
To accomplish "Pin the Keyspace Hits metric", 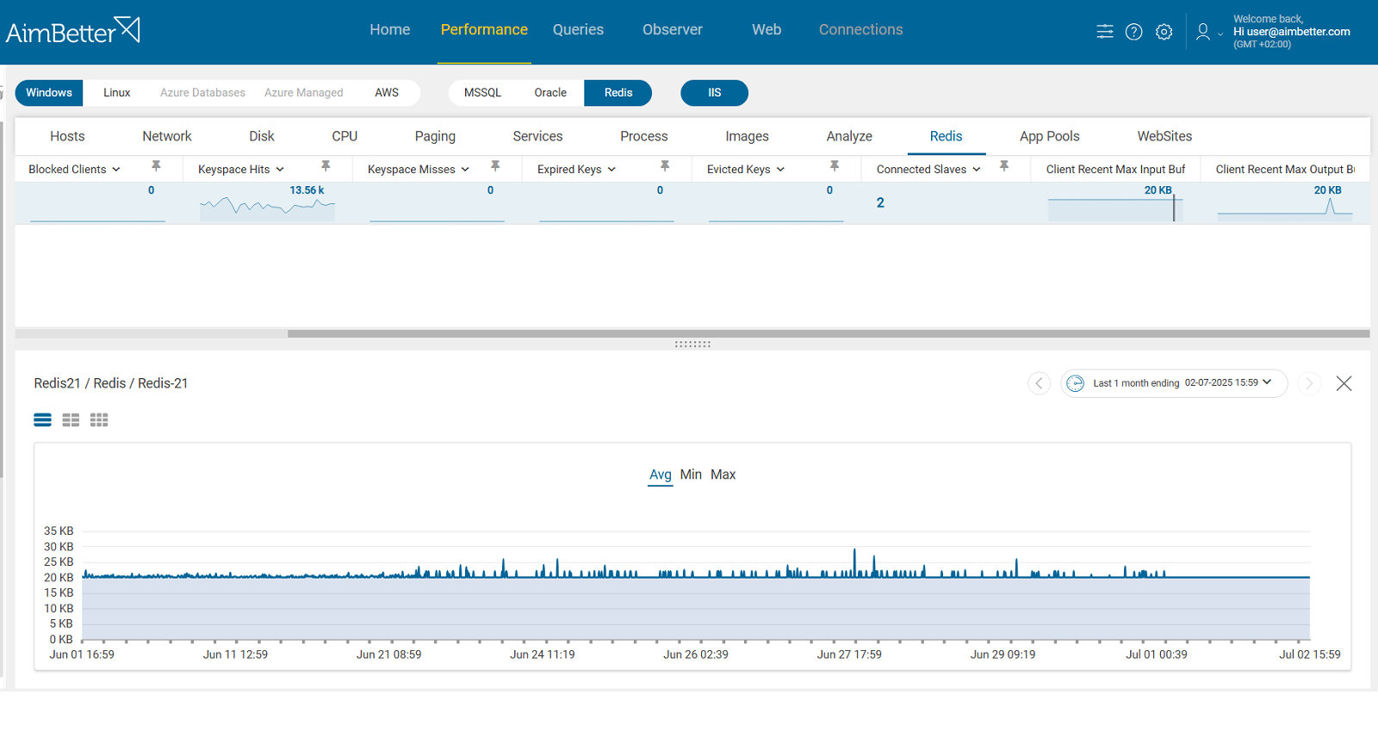I will coord(326,165).
